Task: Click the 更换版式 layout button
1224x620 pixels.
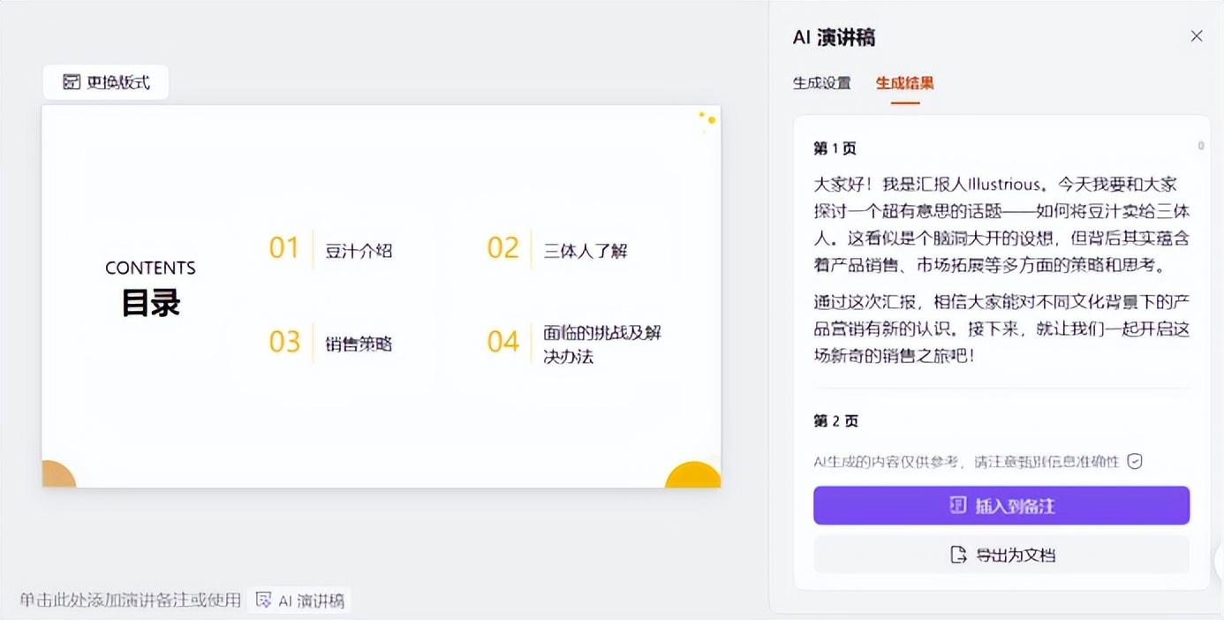Action: click(106, 82)
